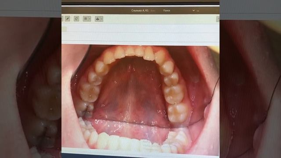Open the ellipsis menu in the header bar
The height and width of the screenshot is (158, 281).
click(x=198, y=11)
